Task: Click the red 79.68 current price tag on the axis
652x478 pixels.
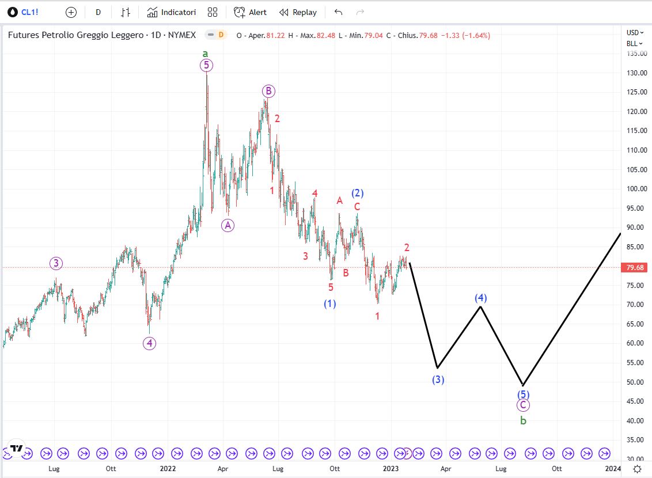Action: point(635,268)
